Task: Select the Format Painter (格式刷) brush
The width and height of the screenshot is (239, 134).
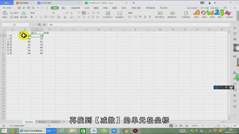Action: point(24,13)
